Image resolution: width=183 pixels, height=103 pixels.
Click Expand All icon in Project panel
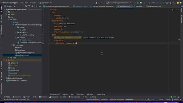click(x=29, y=6)
